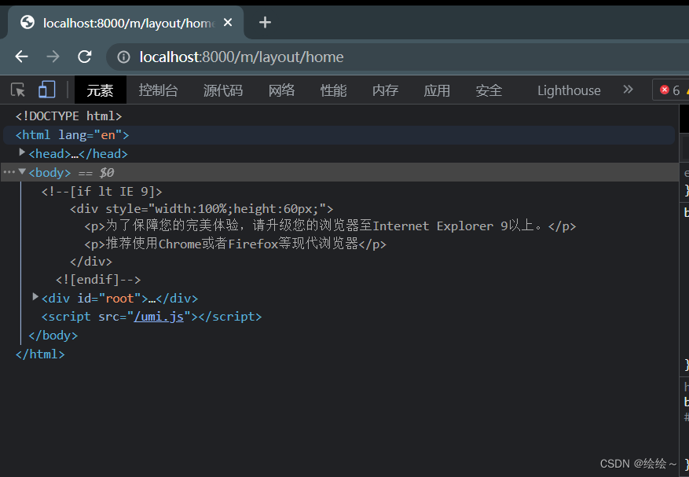
Task: Select the body == $0 line
Action: pyautogui.click(x=339, y=172)
